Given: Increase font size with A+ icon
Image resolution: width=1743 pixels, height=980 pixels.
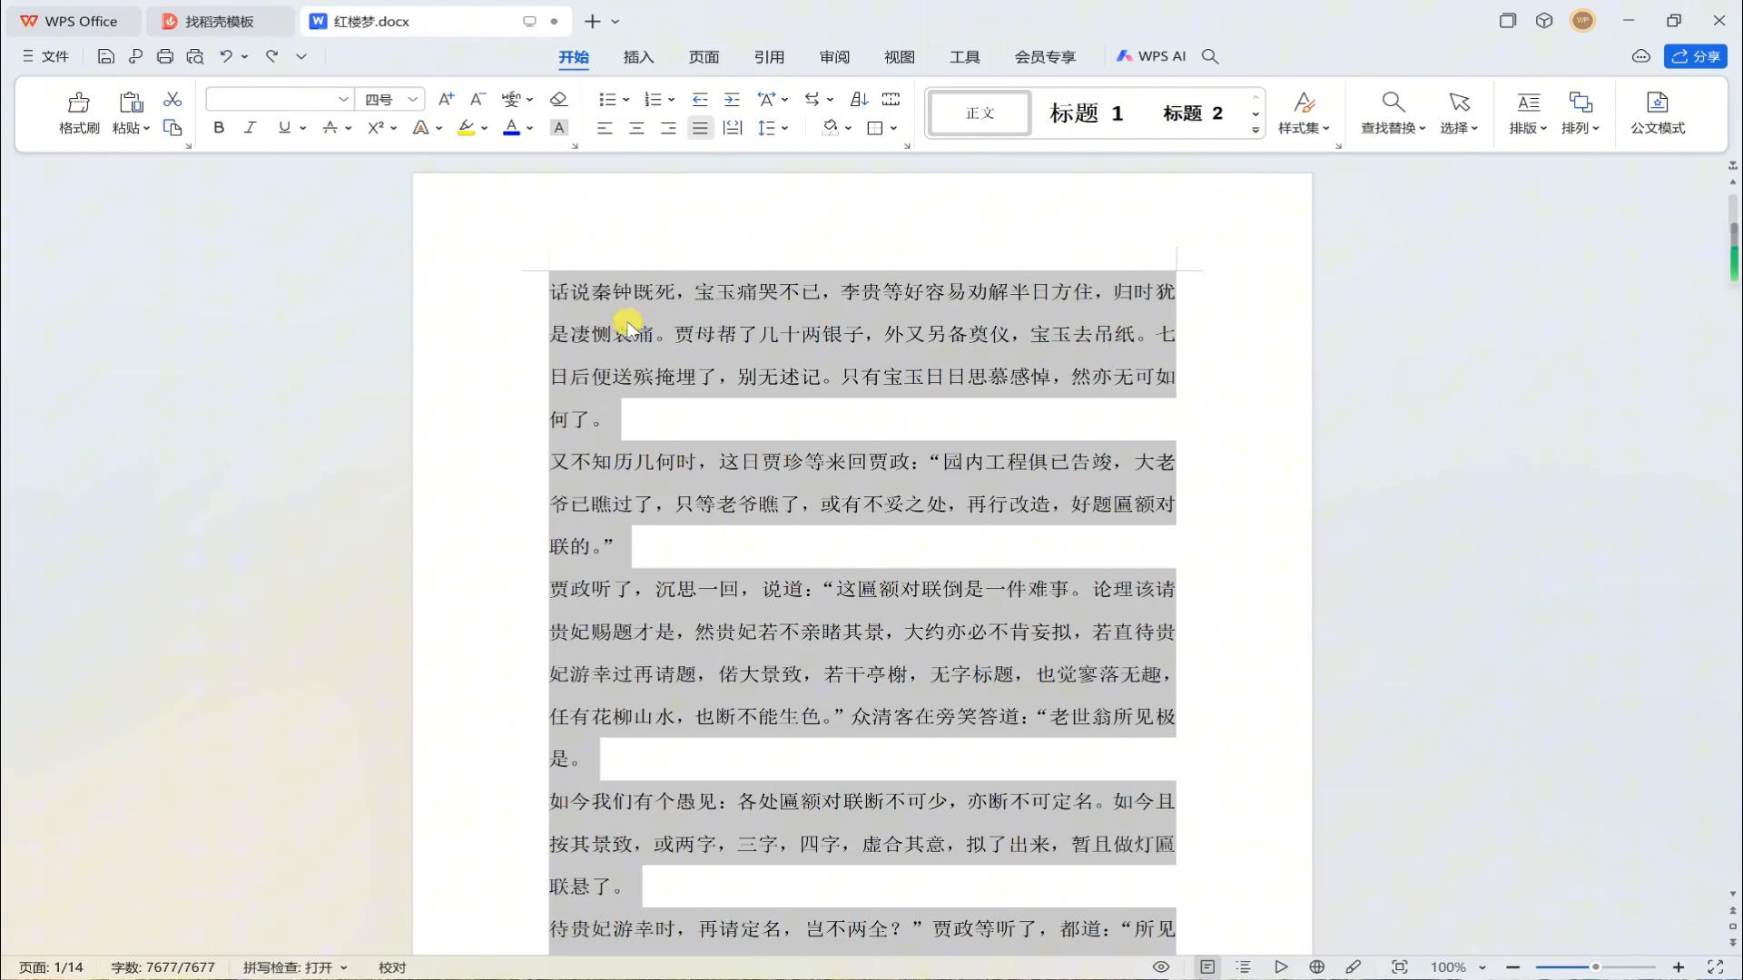Looking at the screenshot, I should coord(446,99).
